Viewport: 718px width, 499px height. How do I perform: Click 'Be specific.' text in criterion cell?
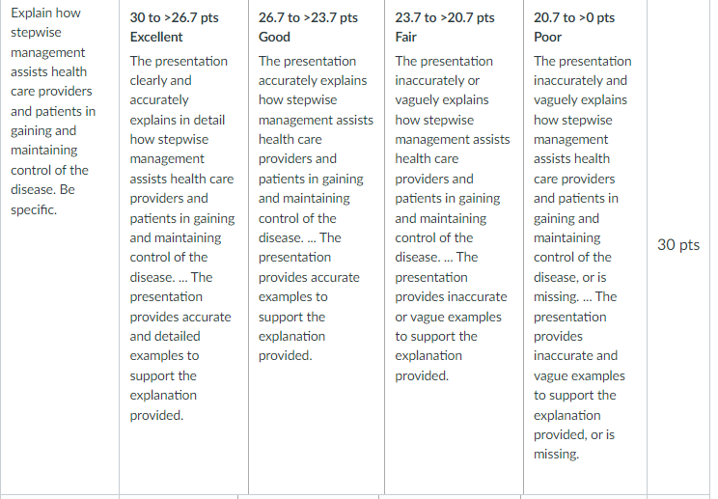point(42,200)
